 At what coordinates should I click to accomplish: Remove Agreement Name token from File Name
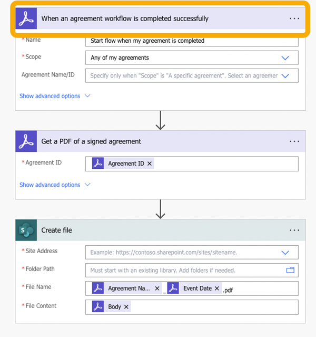157,288
